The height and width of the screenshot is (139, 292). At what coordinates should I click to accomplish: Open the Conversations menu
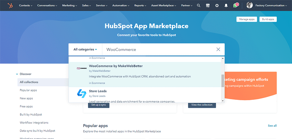[x=47, y=5]
